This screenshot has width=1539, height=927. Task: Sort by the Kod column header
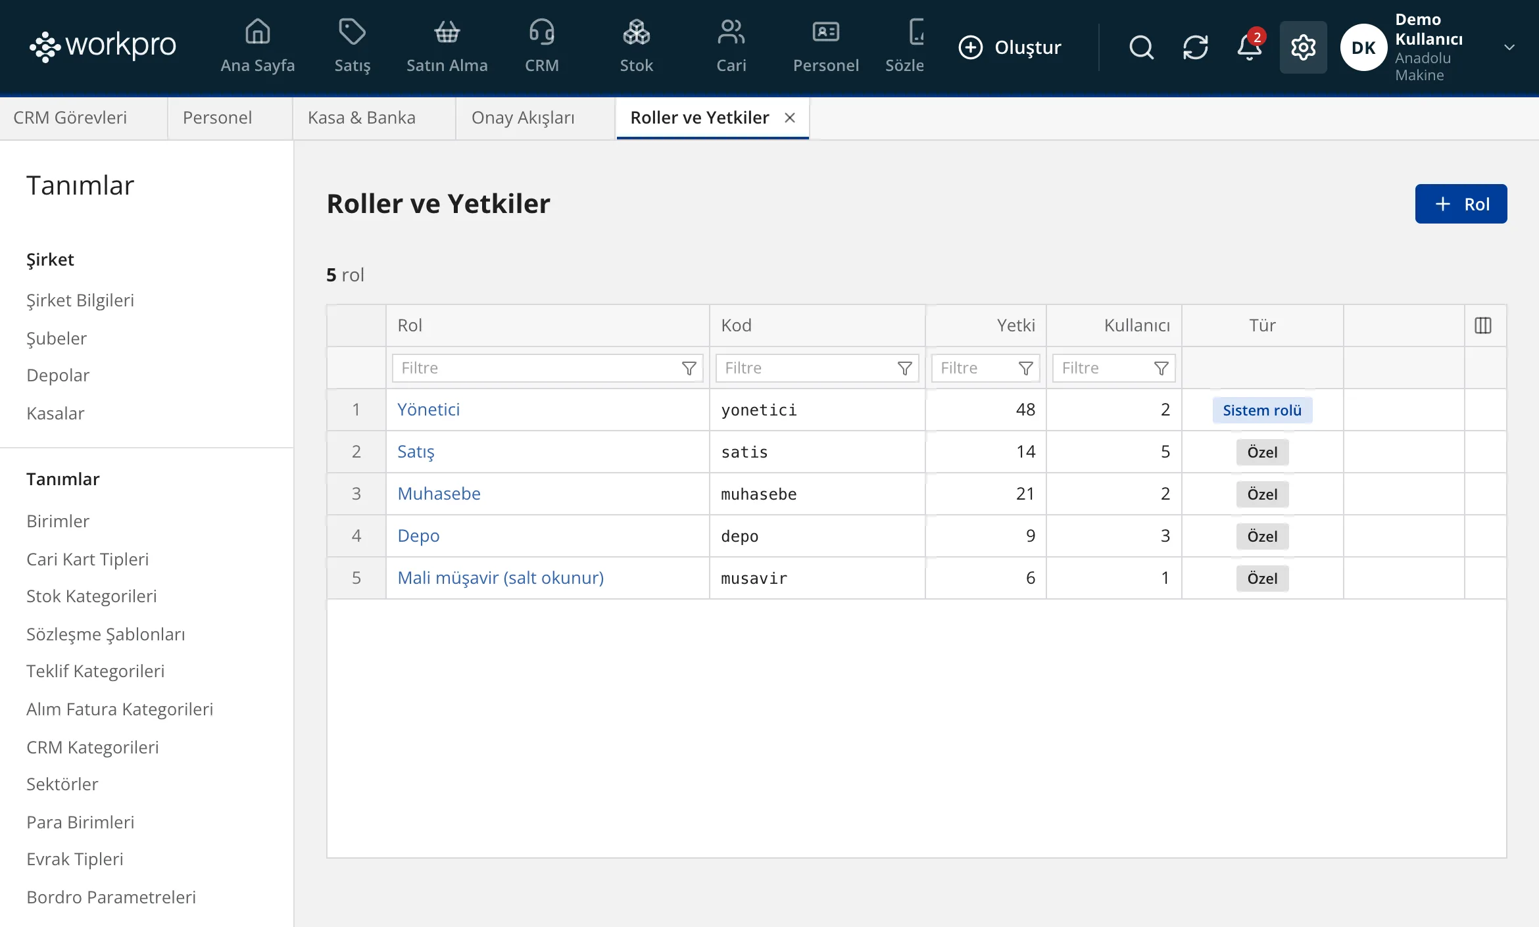click(x=818, y=325)
